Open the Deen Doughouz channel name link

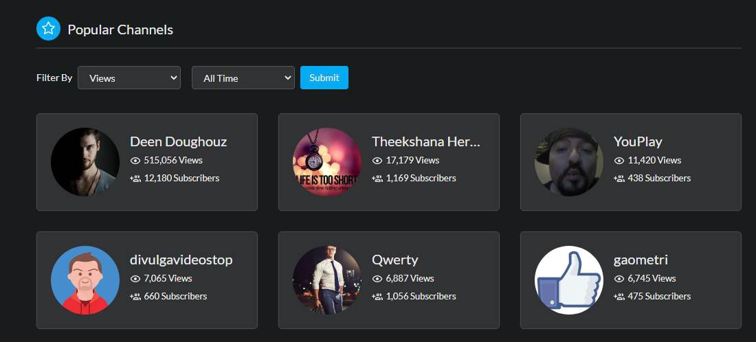point(178,141)
